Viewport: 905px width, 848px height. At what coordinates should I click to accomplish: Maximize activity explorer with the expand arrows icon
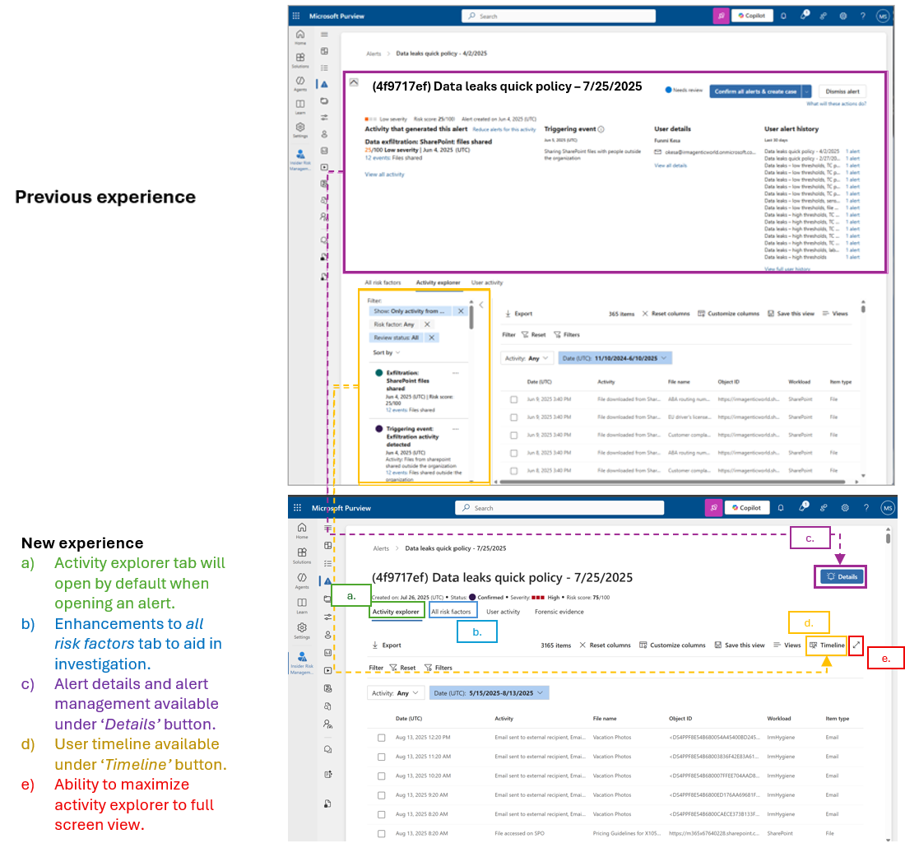[x=856, y=645]
